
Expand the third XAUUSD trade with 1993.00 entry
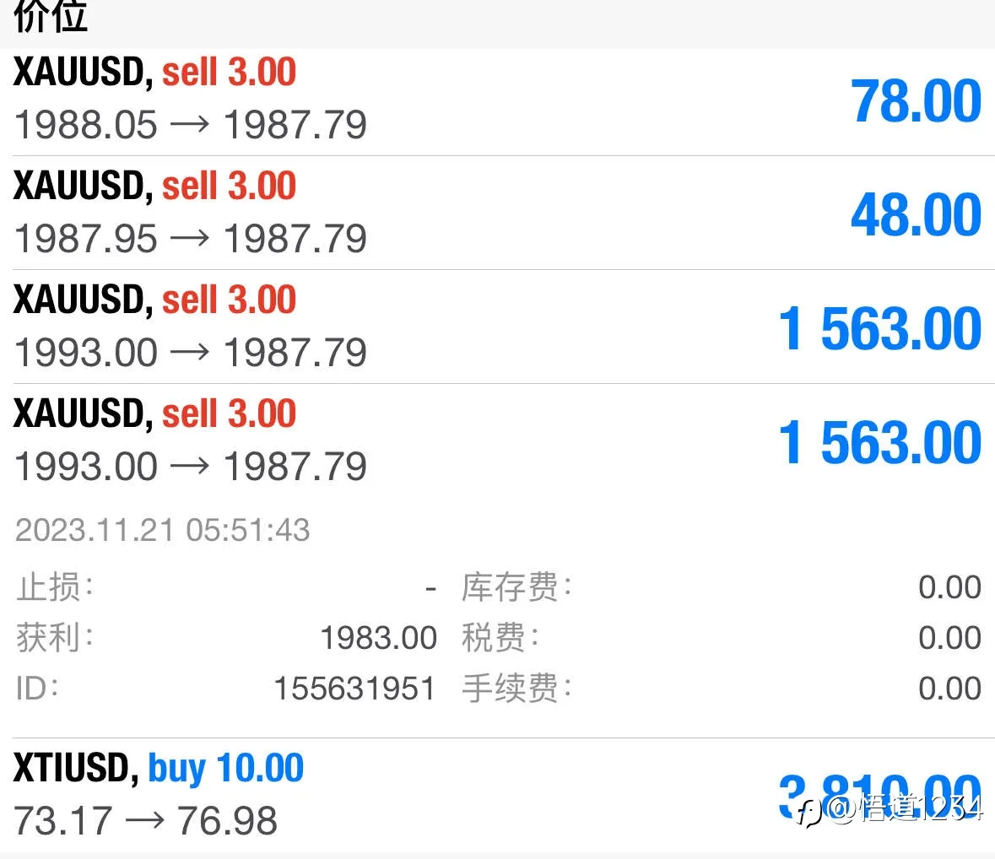tap(498, 326)
